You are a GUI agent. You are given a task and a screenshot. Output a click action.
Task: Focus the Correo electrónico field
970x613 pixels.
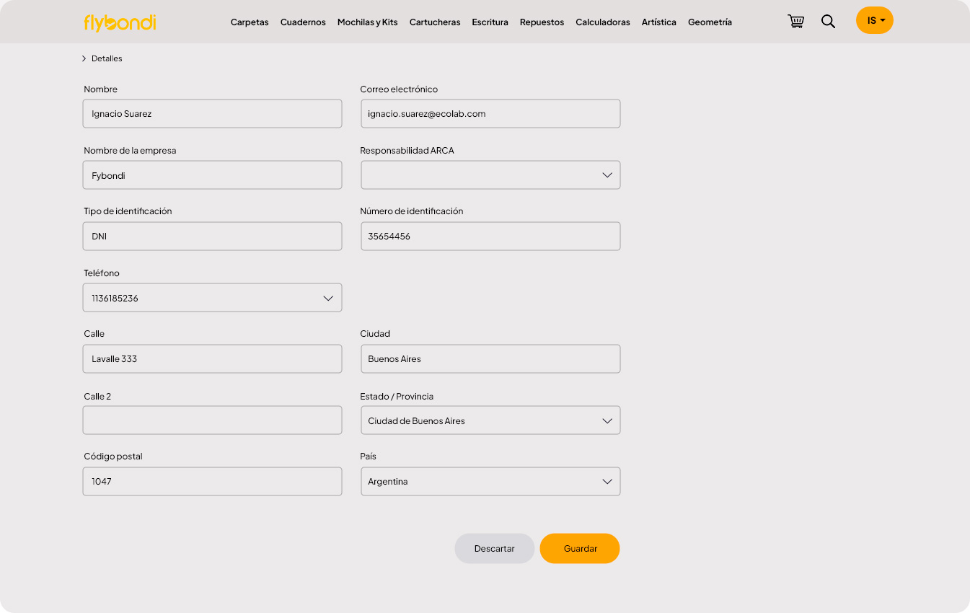(x=490, y=114)
